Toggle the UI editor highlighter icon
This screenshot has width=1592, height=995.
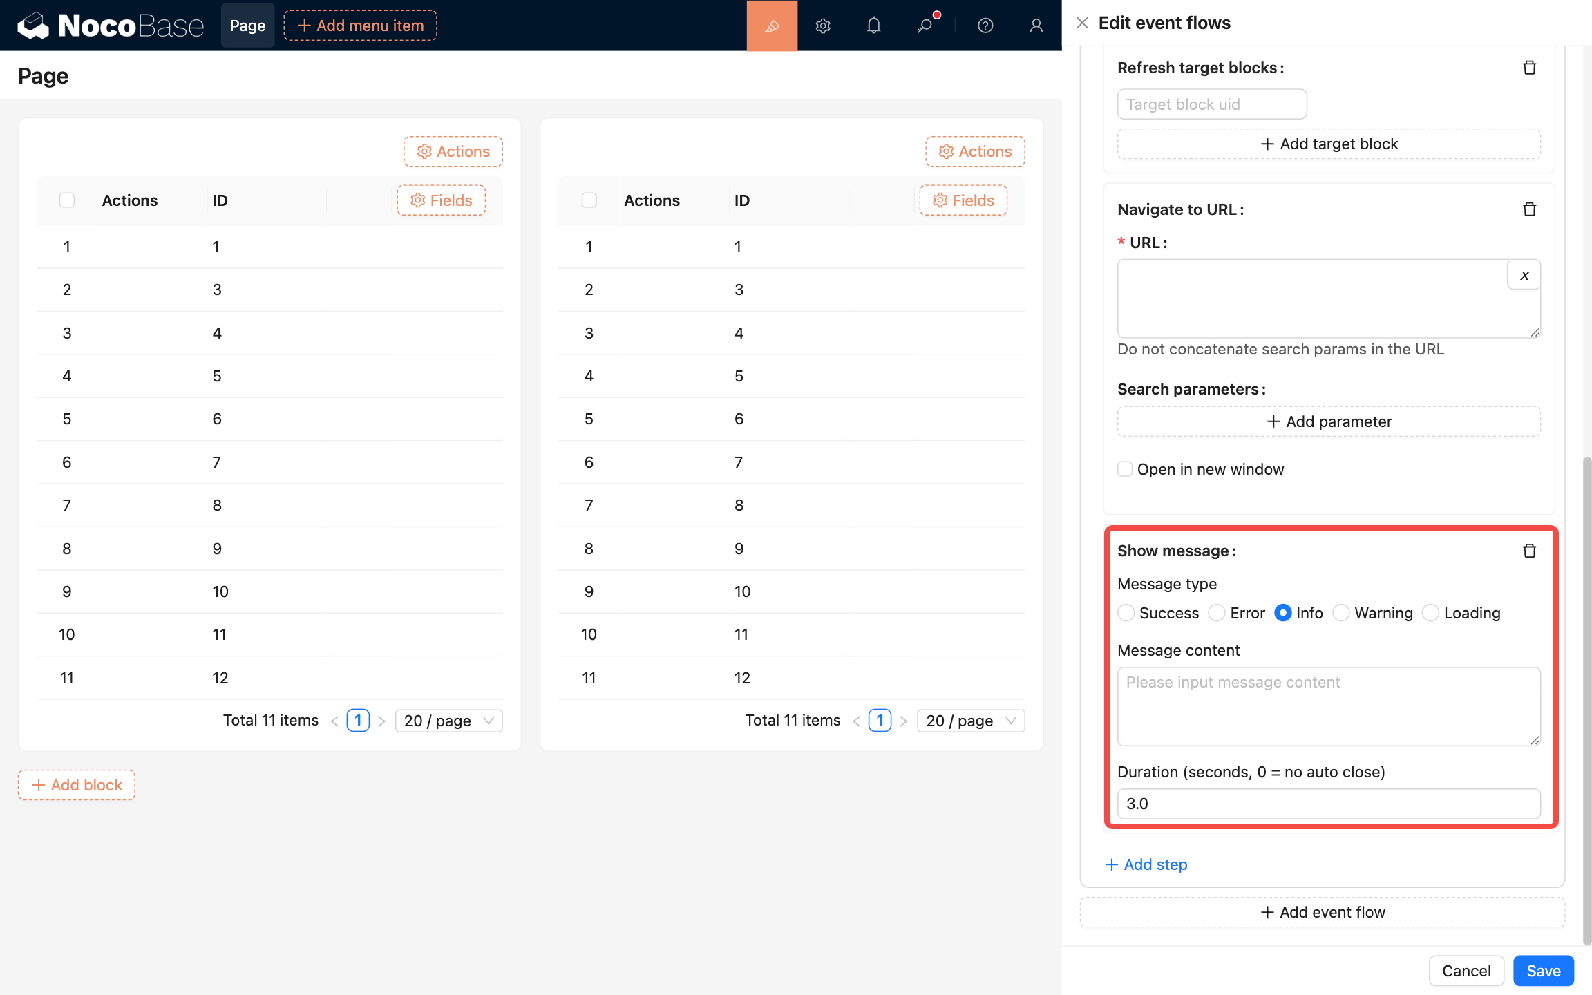click(772, 26)
